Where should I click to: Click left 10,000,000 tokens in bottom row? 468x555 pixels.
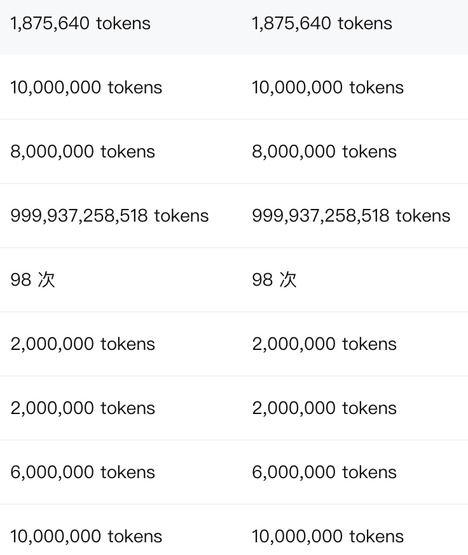pyautogui.click(x=86, y=536)
